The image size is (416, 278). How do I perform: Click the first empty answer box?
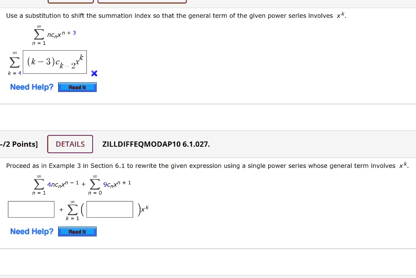tap(31, 209)
